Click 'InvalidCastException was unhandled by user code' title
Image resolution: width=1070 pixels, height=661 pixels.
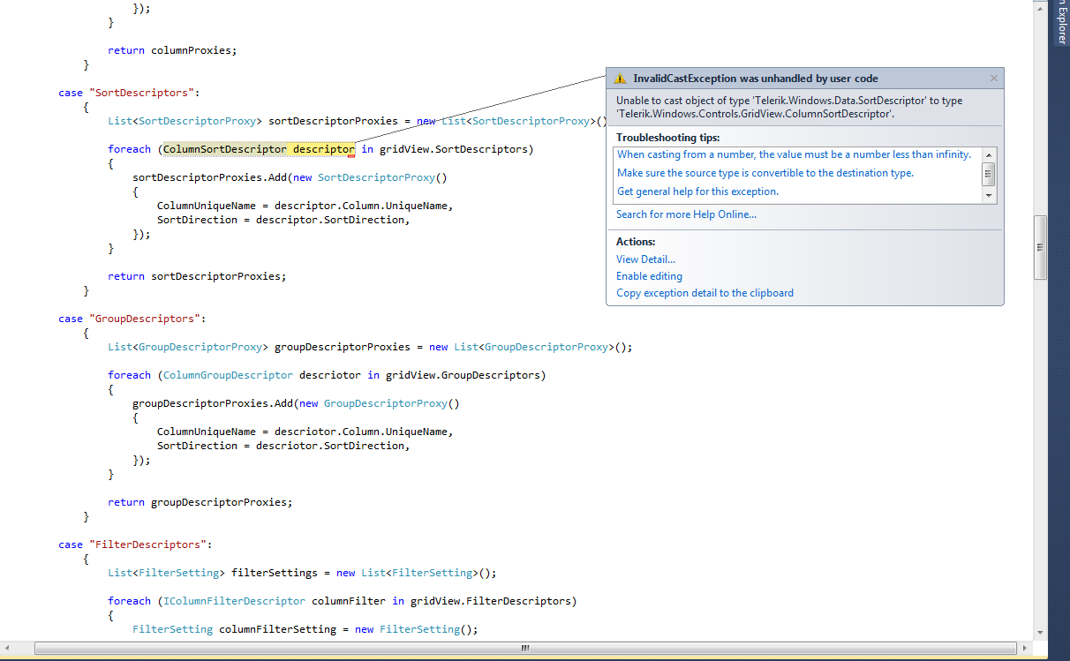(756, 79)
